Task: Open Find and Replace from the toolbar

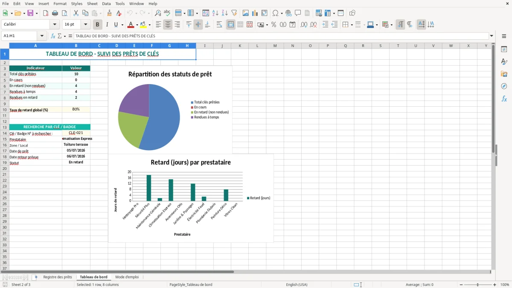Action: pos(158,13)
